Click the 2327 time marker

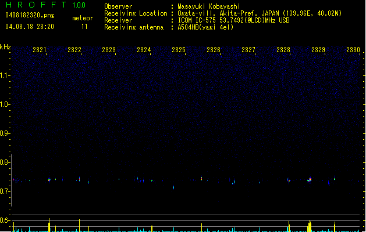[248, 50]
